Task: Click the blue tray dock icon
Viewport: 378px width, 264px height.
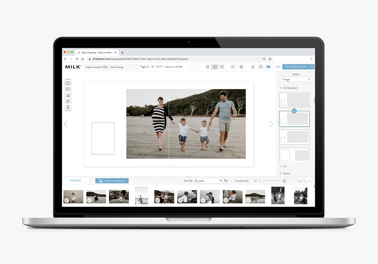Action: click(300, 181)
